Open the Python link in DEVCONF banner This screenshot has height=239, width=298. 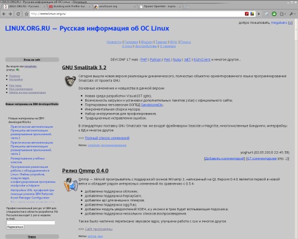(156, 60)
